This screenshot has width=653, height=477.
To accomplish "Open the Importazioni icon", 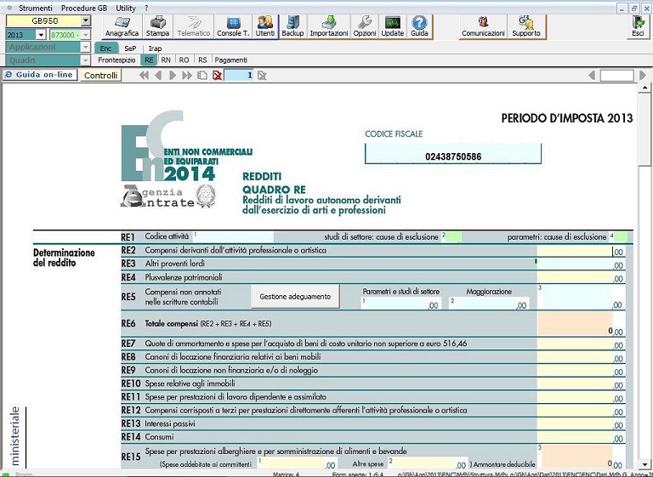I will pyautogui.click(x=329, y=26).
